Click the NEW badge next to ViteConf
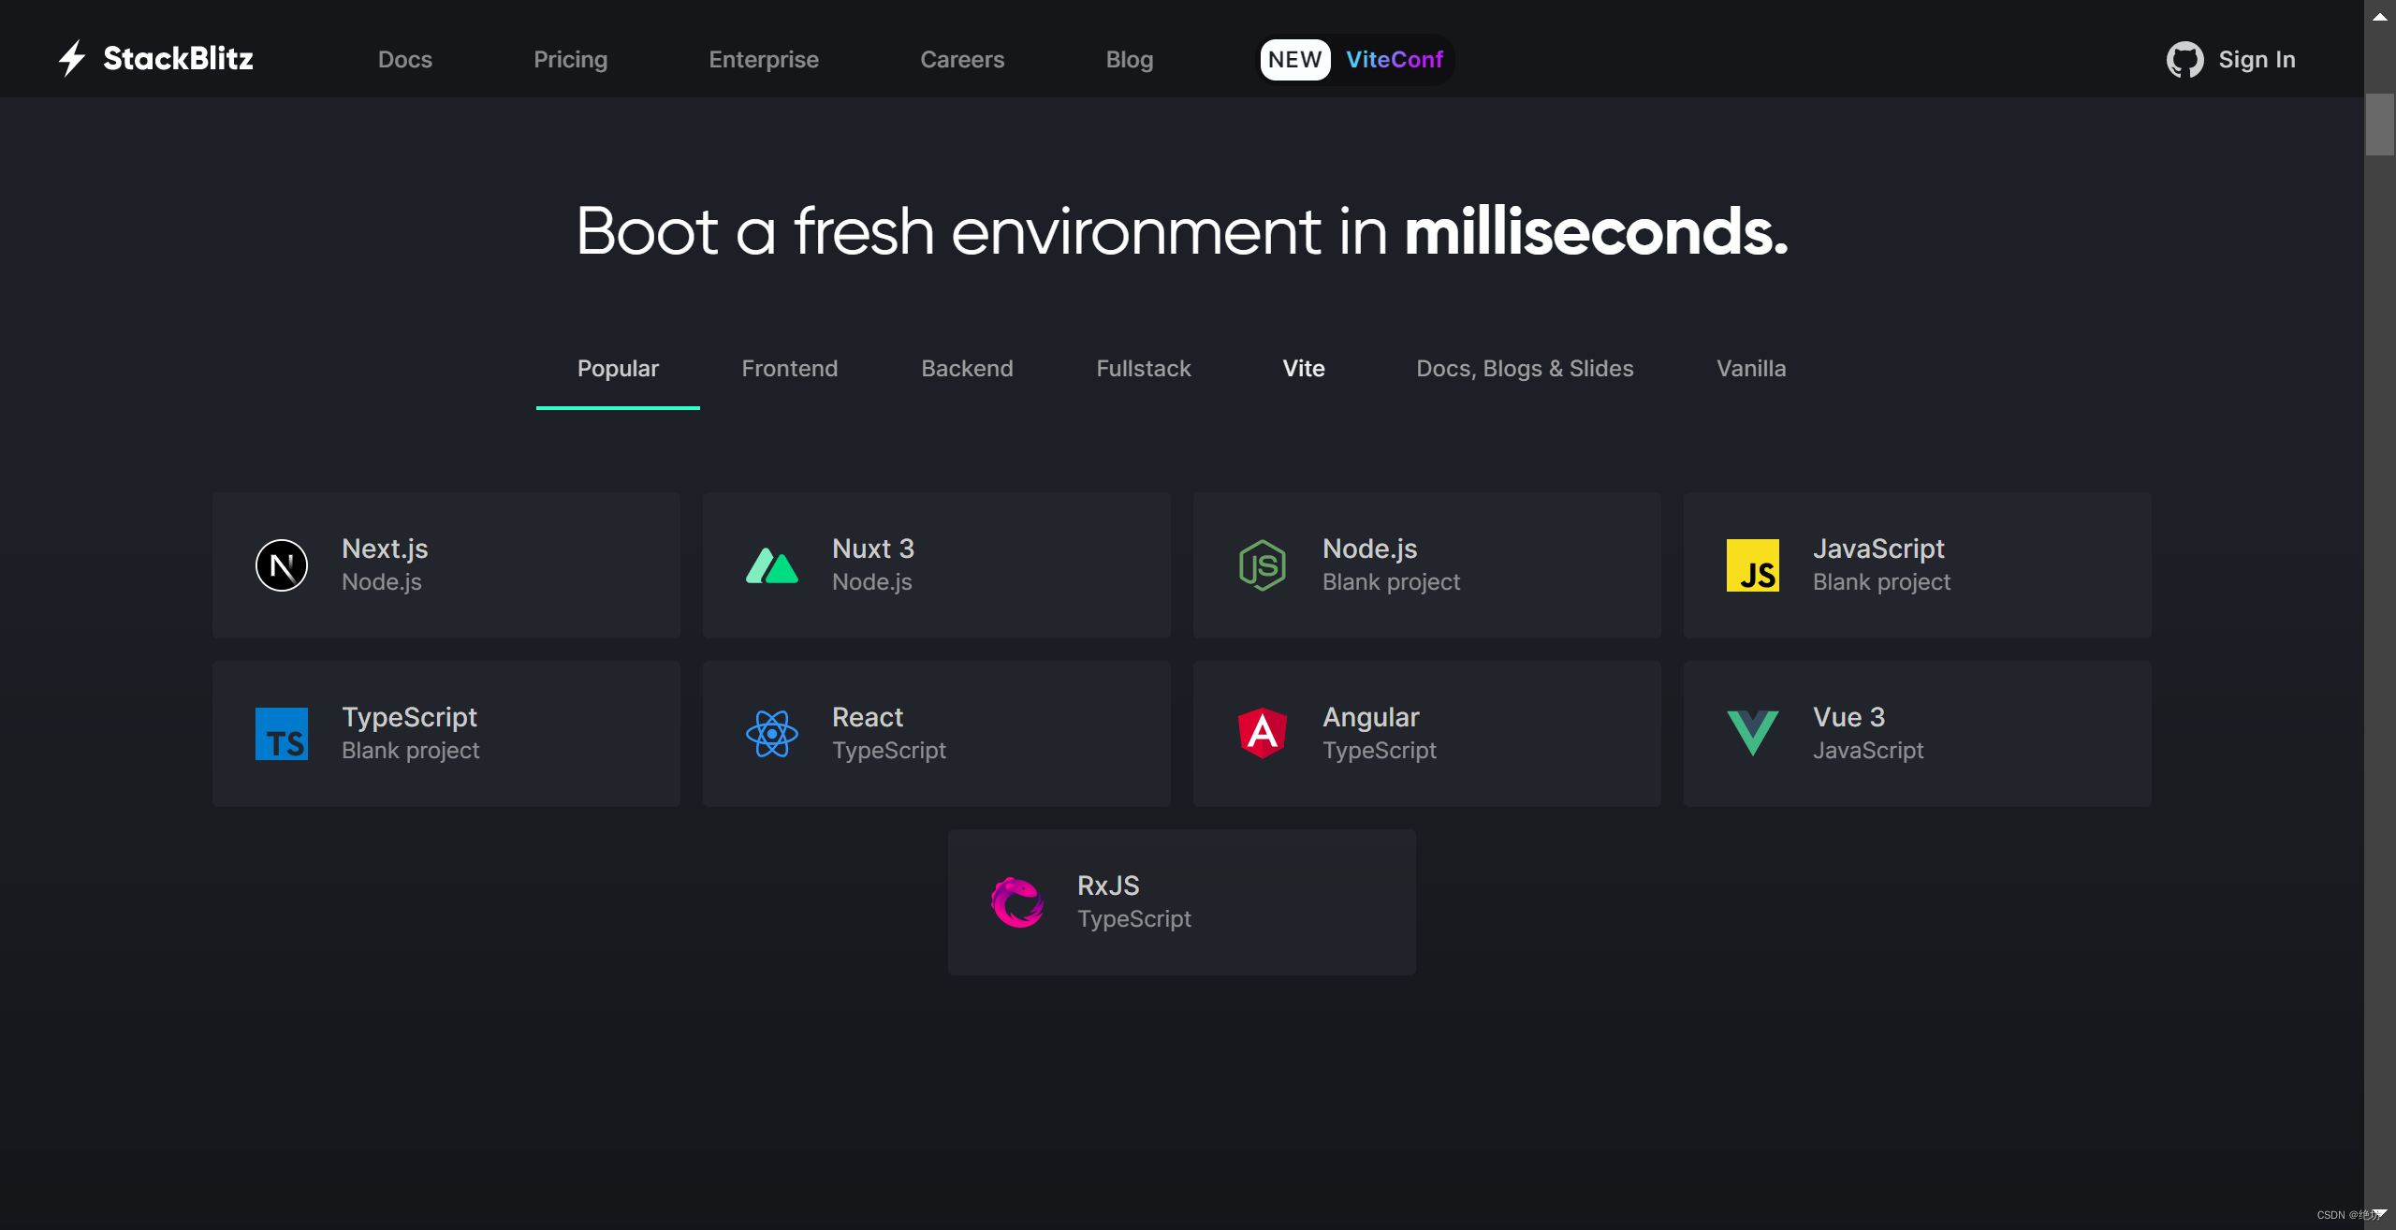Viewport: 2396px width, 1230px height. 1295,59
